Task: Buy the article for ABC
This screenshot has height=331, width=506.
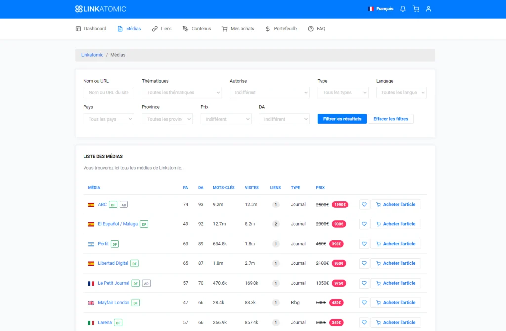Action: (x=396, y=204)
